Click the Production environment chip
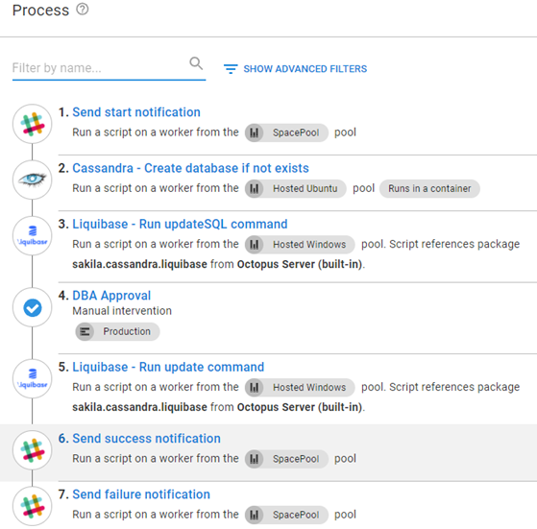The width and height of the screenshot is (537, 529). pyautogui.click(x=117, y=331)
